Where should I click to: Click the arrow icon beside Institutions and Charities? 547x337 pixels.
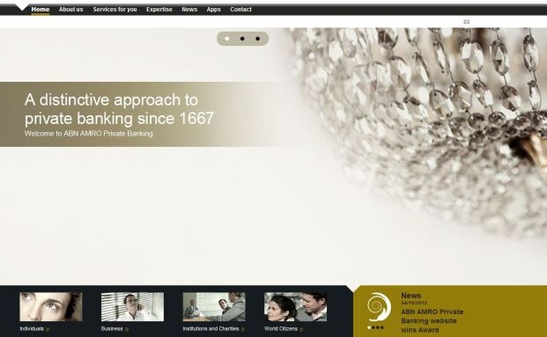tap(243, 329)
